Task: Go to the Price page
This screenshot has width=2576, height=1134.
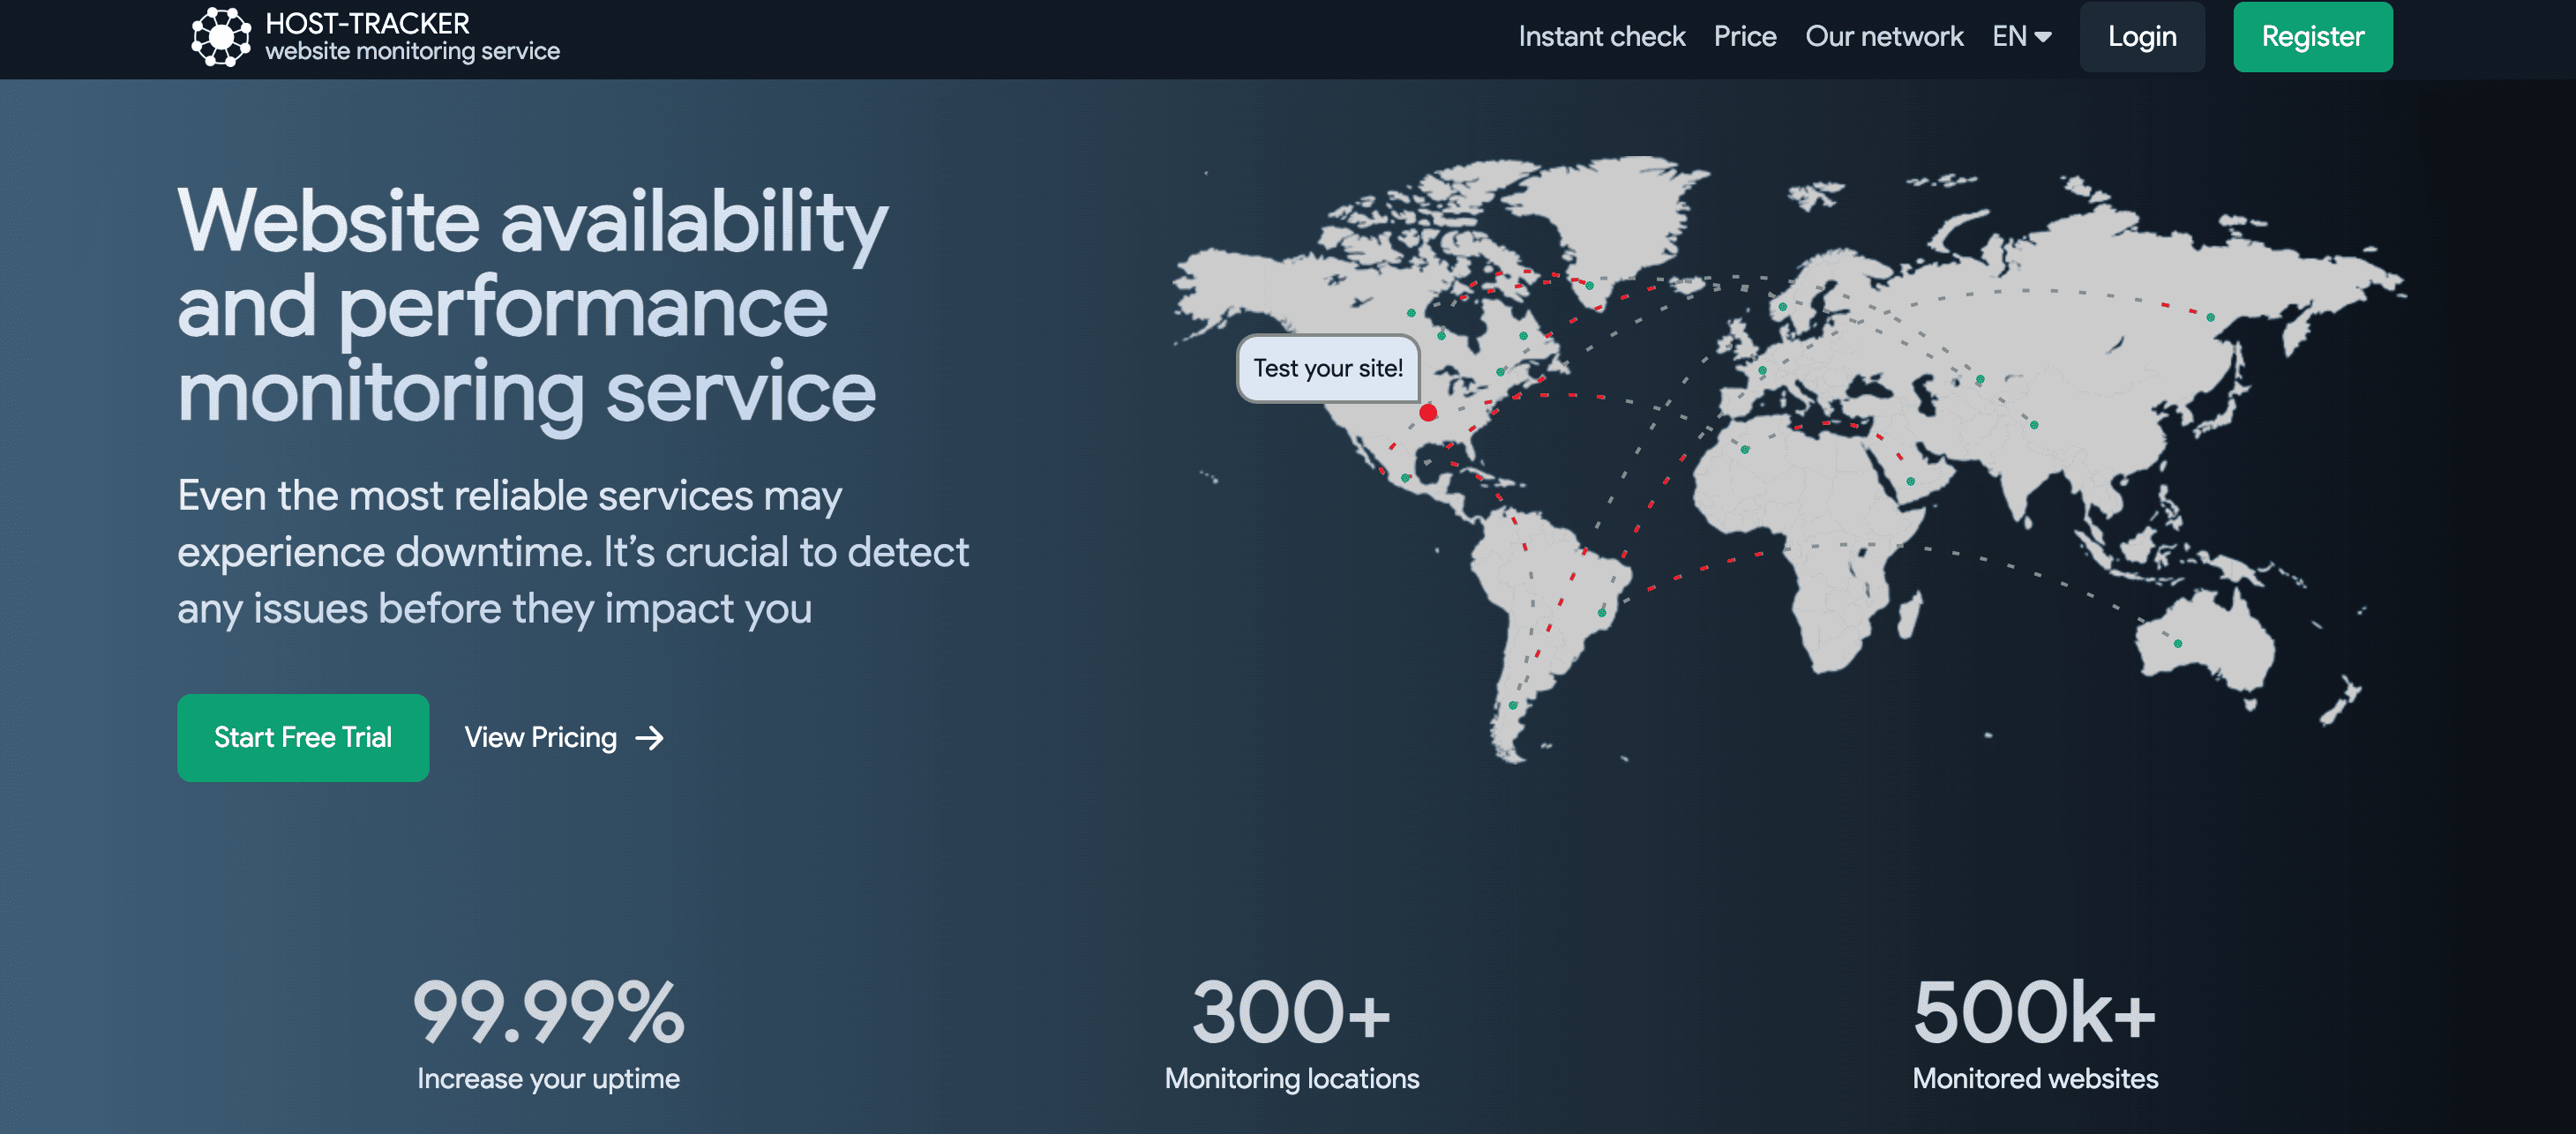Action: (x=1744, y=37)
